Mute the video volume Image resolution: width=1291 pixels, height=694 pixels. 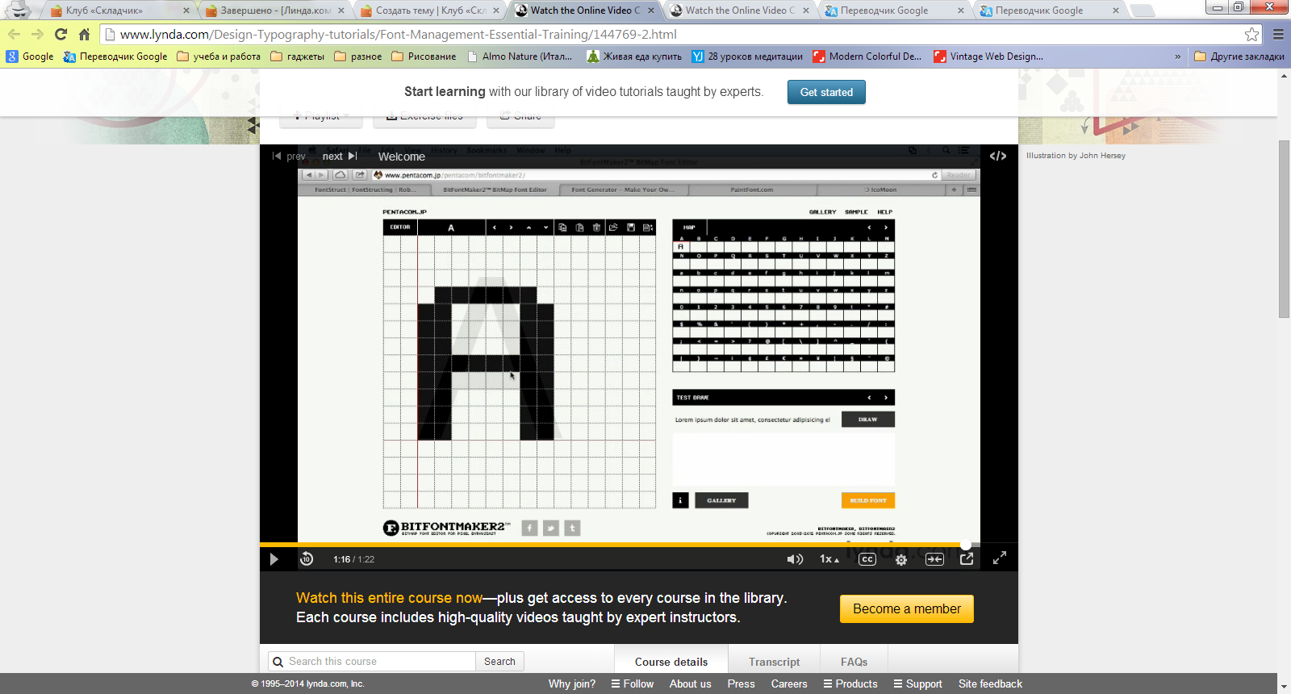click(x=795, y=559)
